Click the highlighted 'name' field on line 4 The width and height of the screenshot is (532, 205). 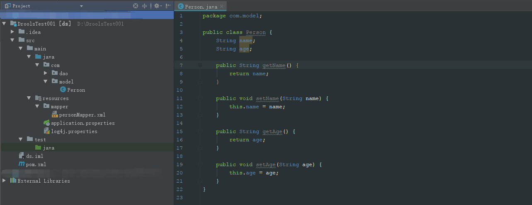coord(246,41)
